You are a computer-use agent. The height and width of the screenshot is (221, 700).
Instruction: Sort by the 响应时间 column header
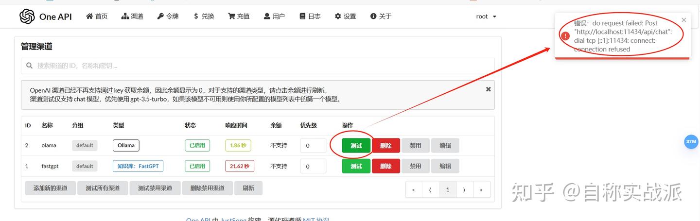point(236,125)
